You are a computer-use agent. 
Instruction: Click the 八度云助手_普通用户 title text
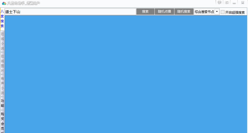point(23,3)
